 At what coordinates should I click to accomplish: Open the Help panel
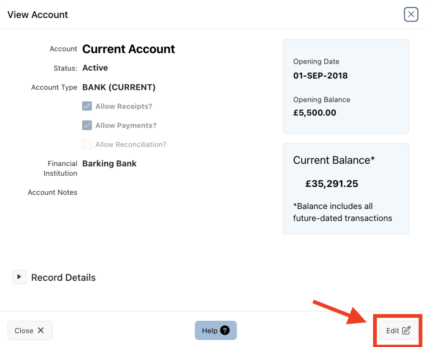point(216,330)
